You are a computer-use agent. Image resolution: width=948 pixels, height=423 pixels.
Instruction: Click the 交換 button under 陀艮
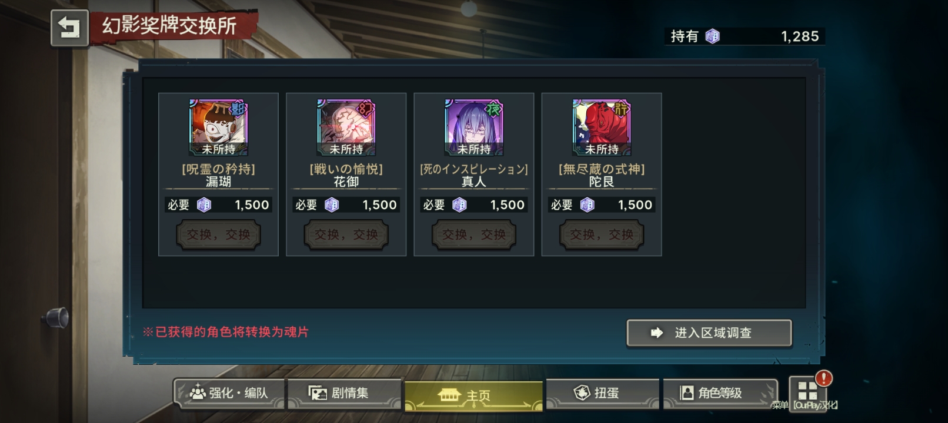pyautogui.click(x=601, y=234)
